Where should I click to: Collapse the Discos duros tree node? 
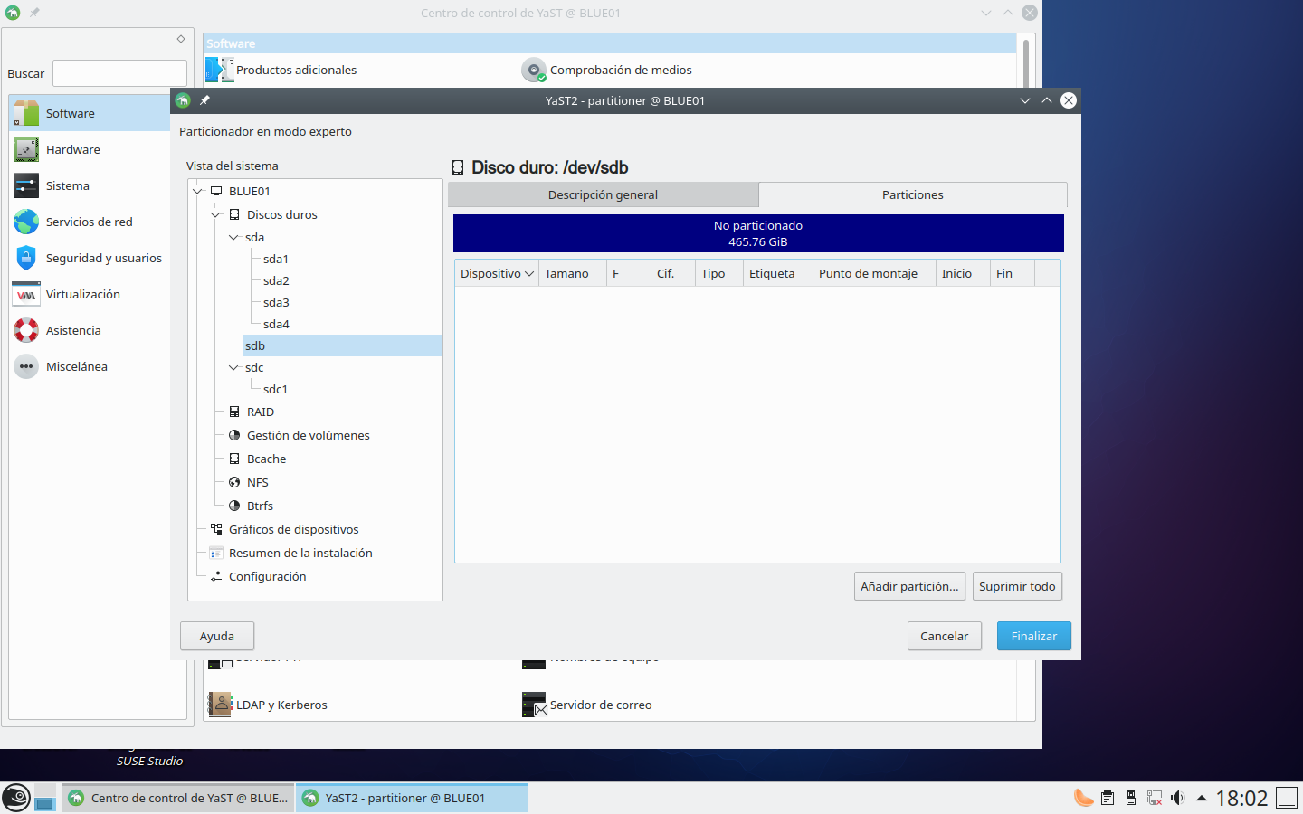pos(215,214)
